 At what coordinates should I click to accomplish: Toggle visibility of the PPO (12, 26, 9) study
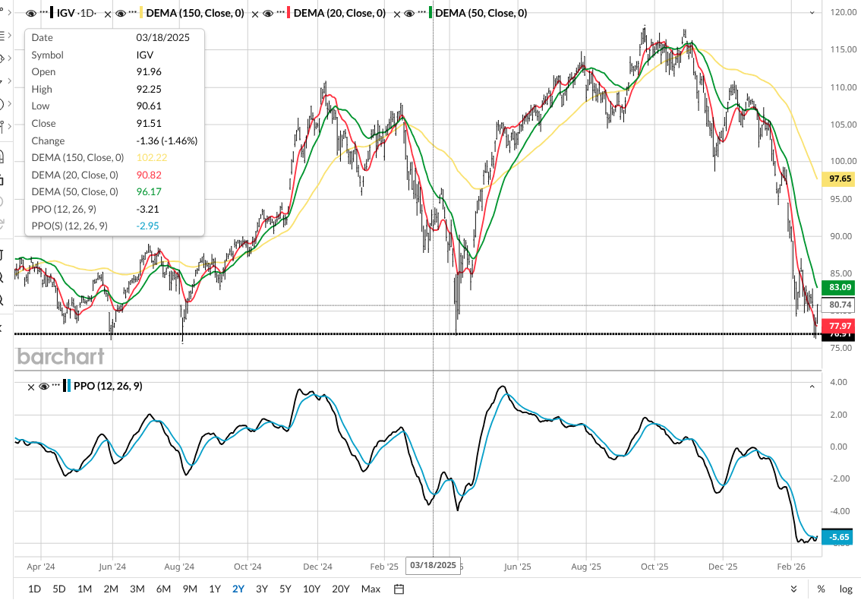click(45, 387)
